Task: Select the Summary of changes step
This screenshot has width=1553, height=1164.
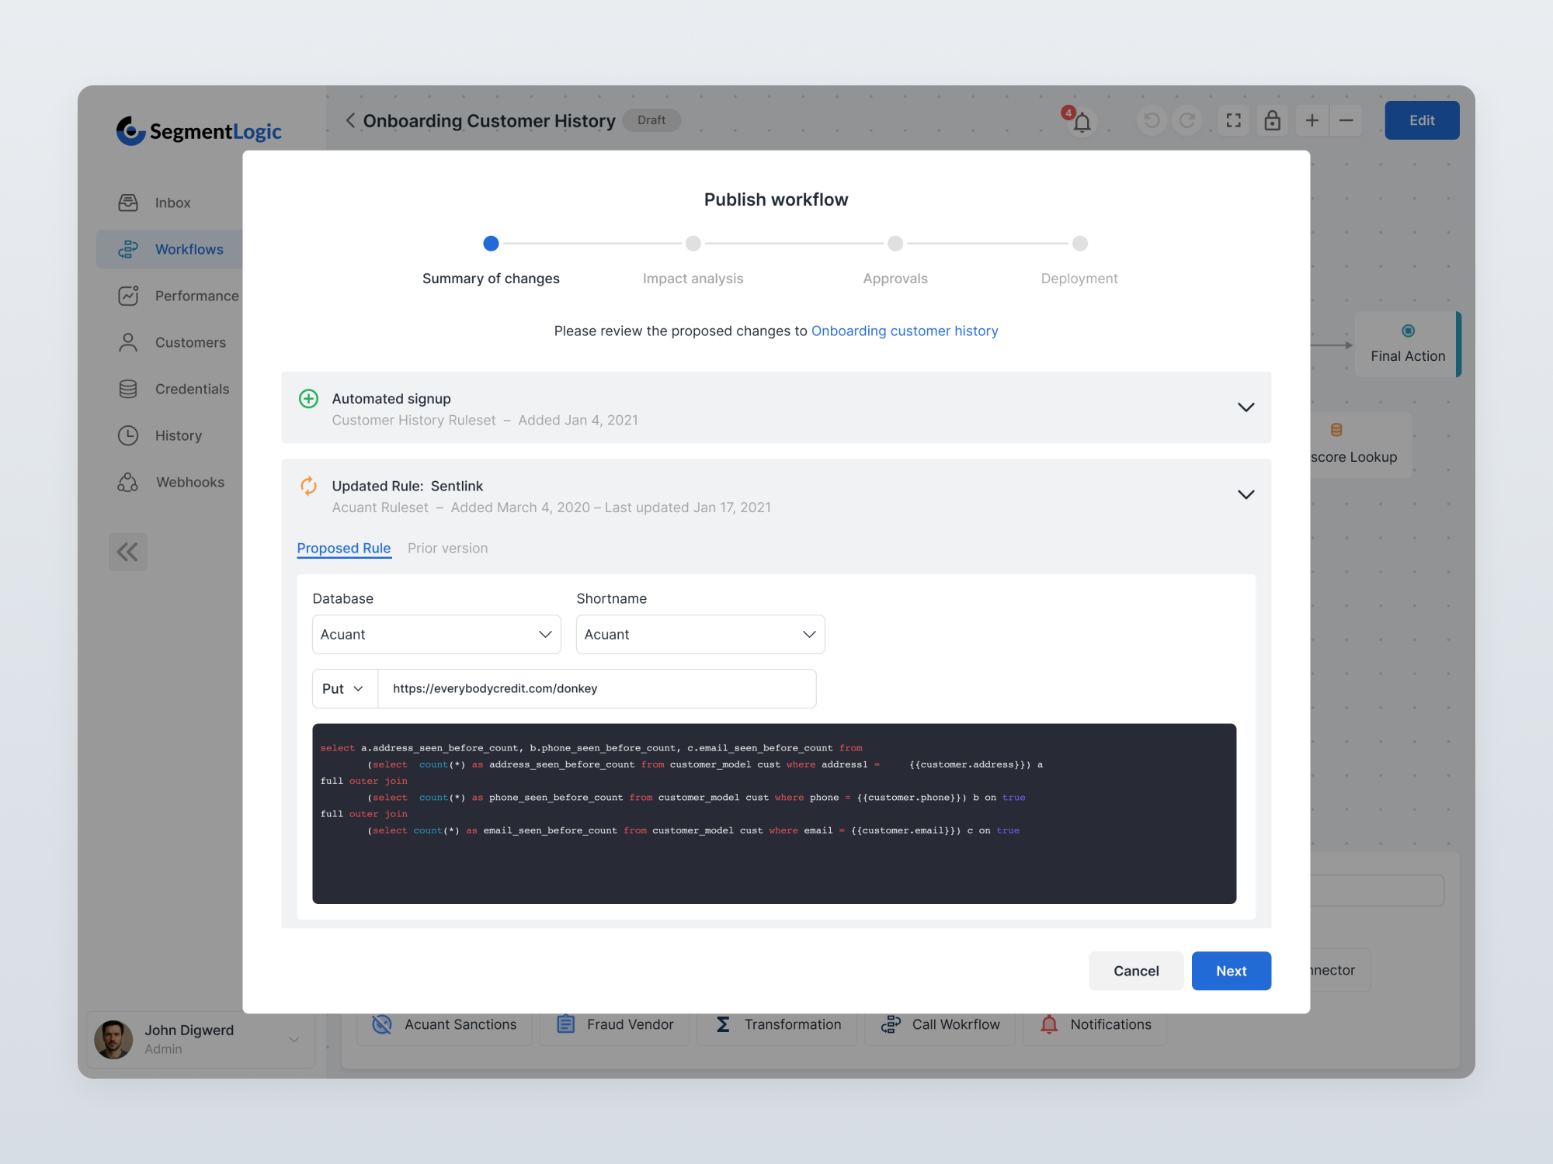Action: (491, 279)
